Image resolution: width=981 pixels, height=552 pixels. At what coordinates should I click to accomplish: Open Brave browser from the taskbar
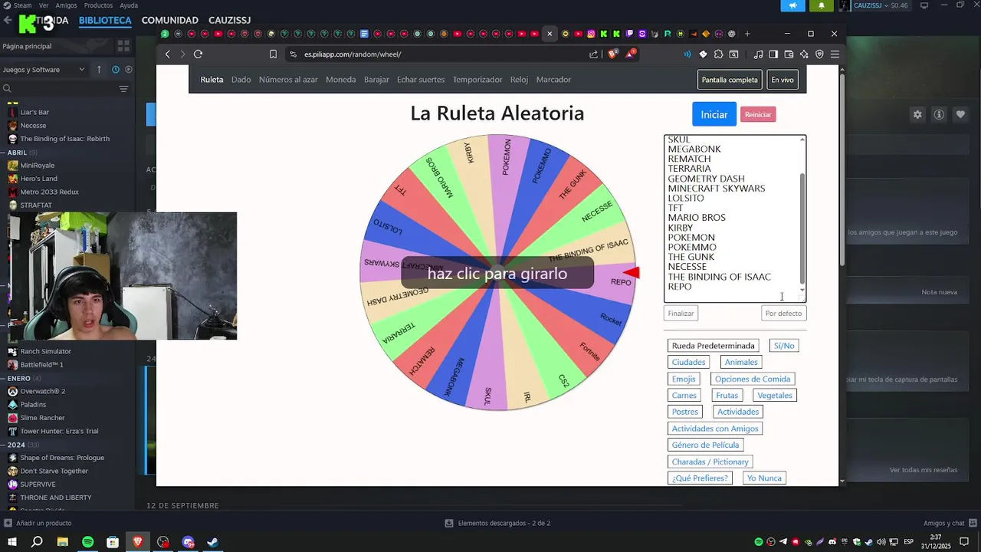point(138,542)
